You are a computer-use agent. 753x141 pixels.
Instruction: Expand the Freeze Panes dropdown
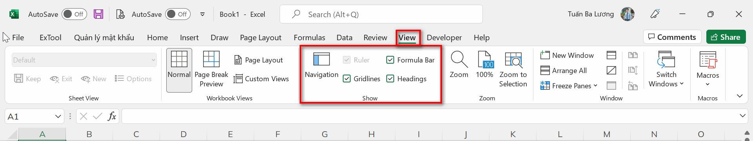595,86
